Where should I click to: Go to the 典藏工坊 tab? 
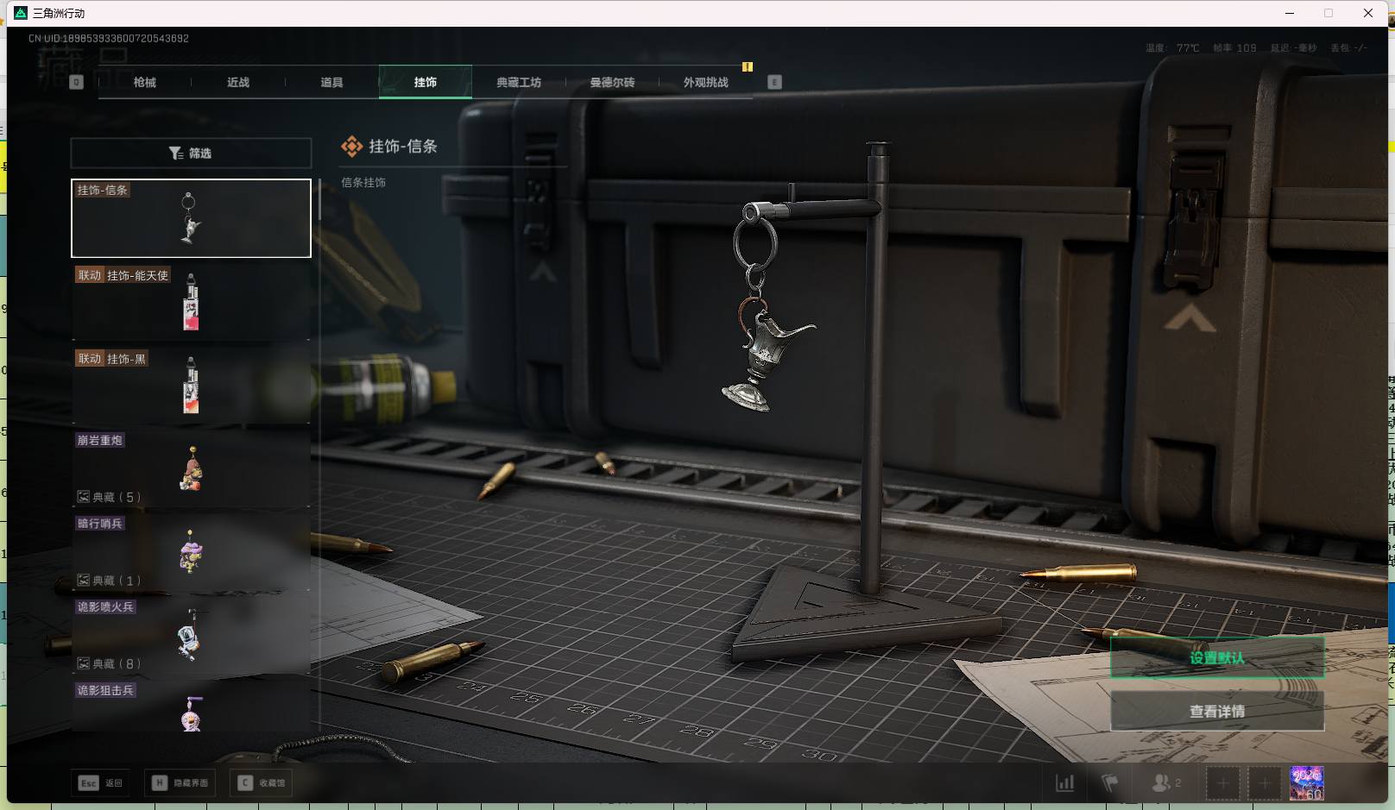tap(519, 82)
